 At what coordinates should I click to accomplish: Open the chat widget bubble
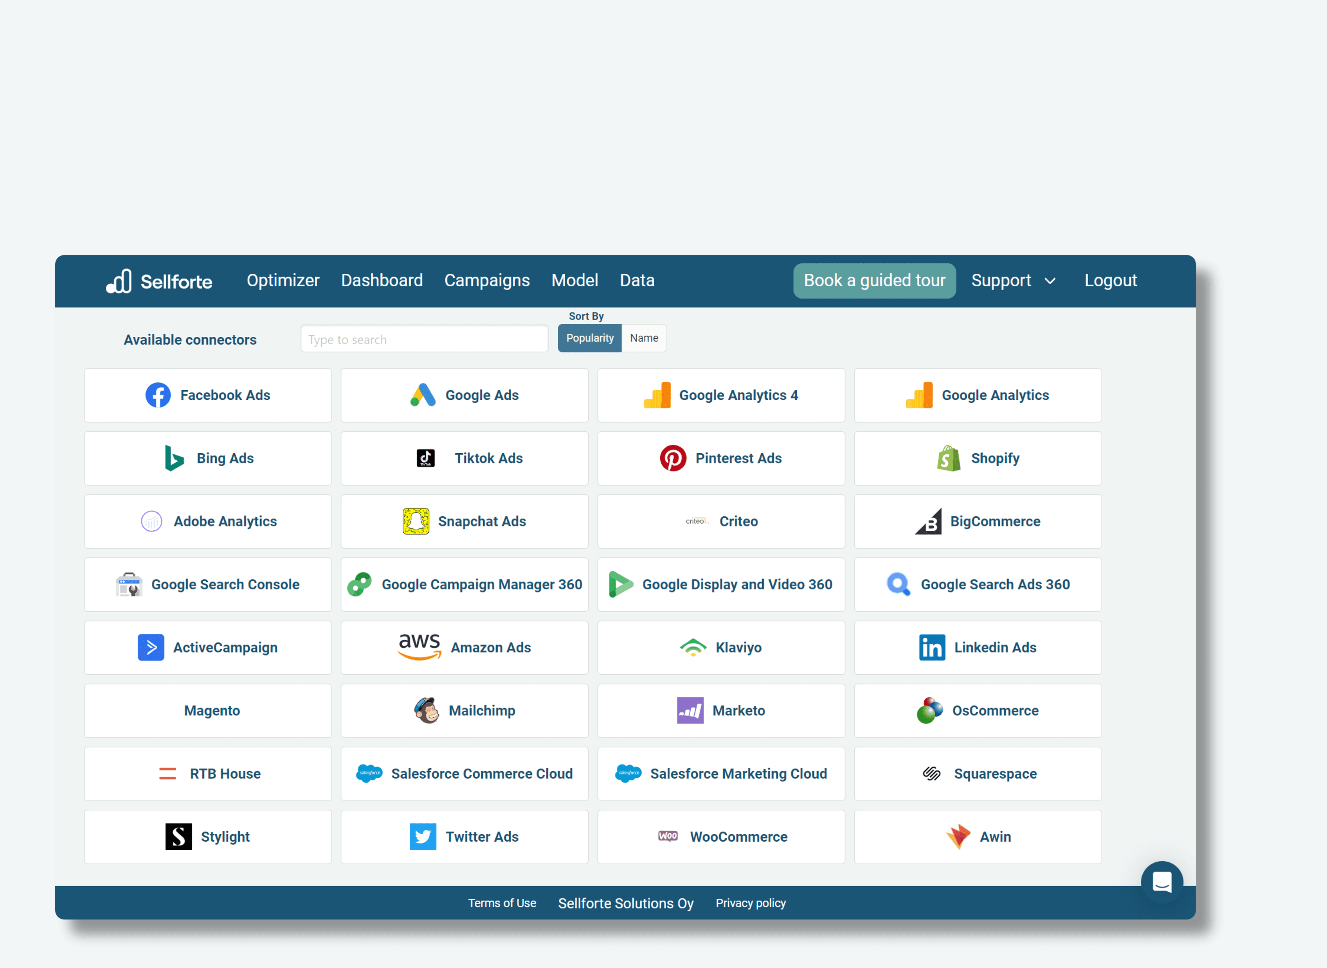pos(1162,882)
